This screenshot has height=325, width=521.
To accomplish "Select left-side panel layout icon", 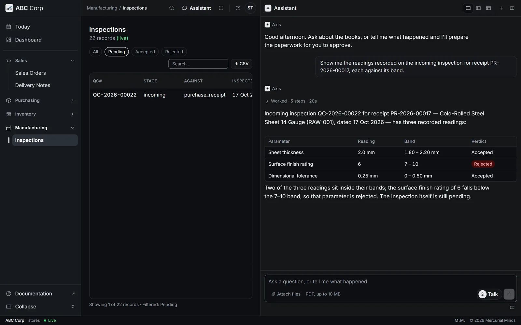I will pyautogui.click(x=478, y=8).
